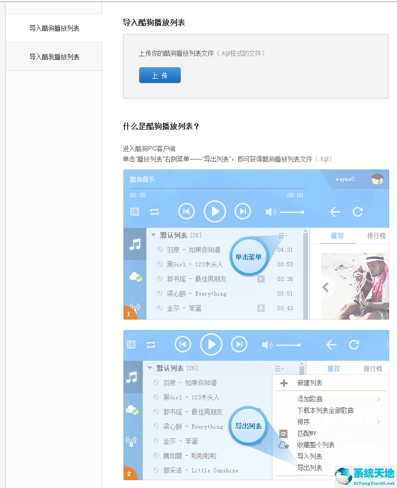Click the cloud sync sidebar icon in step 1 player

[x=135, y=277]
